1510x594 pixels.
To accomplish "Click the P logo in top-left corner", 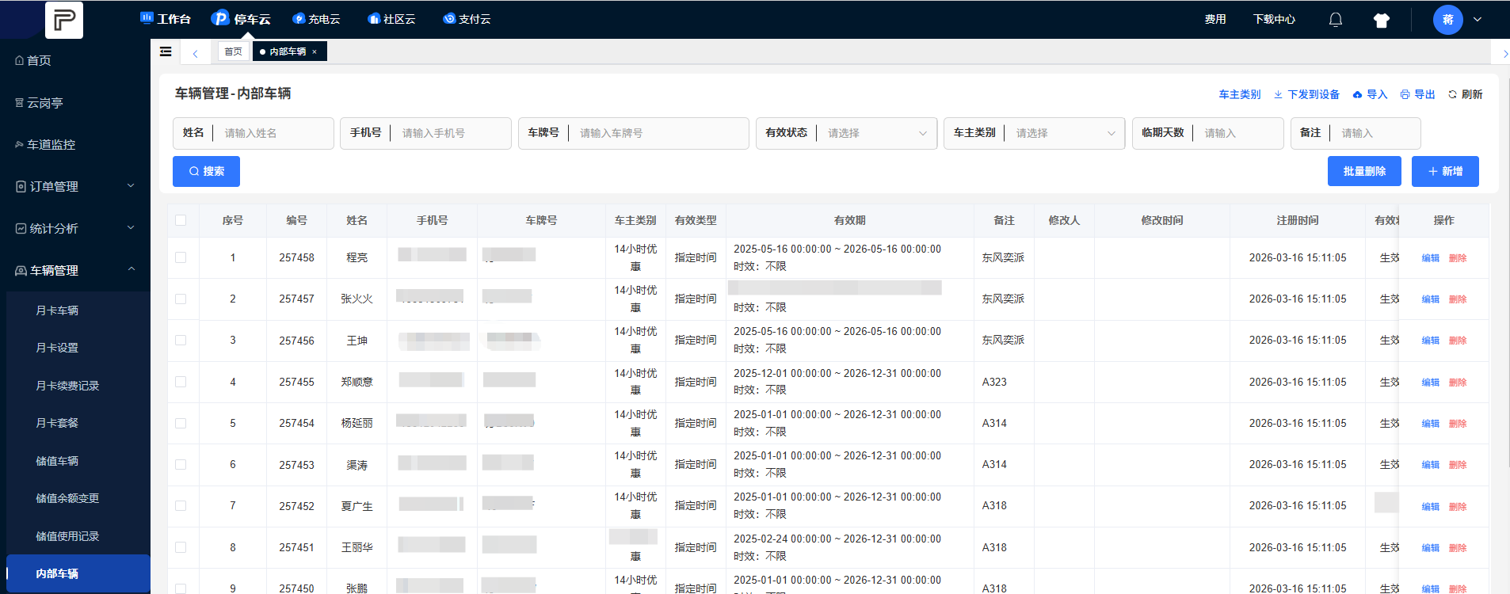I will [63, 19].
